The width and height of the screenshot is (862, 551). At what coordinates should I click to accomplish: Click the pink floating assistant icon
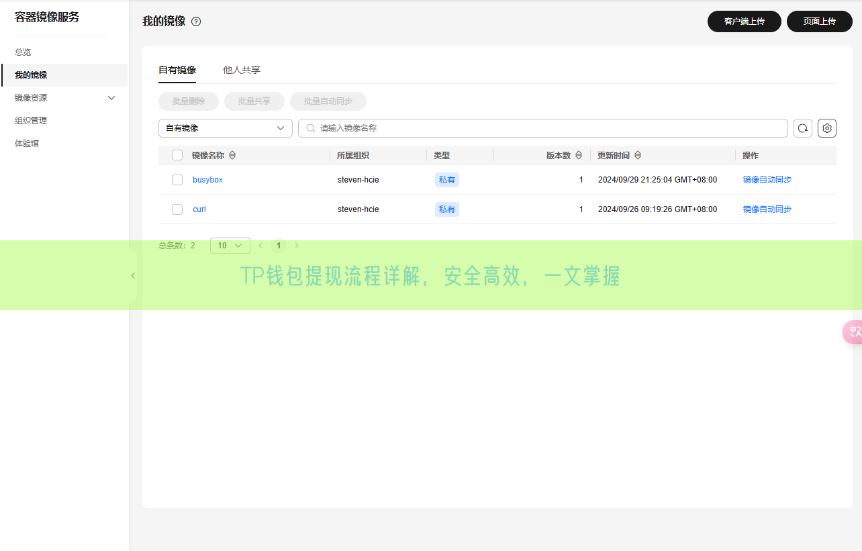coord(853,332)
